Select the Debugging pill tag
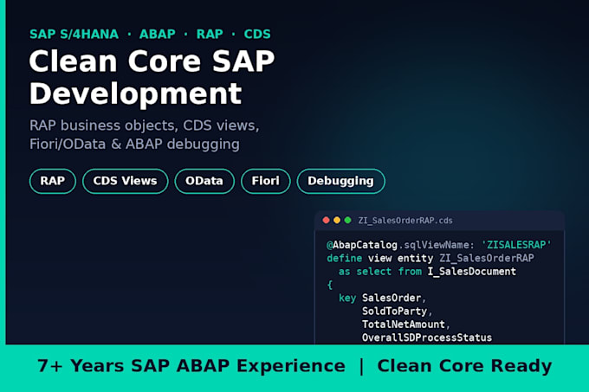 [340, 181]
